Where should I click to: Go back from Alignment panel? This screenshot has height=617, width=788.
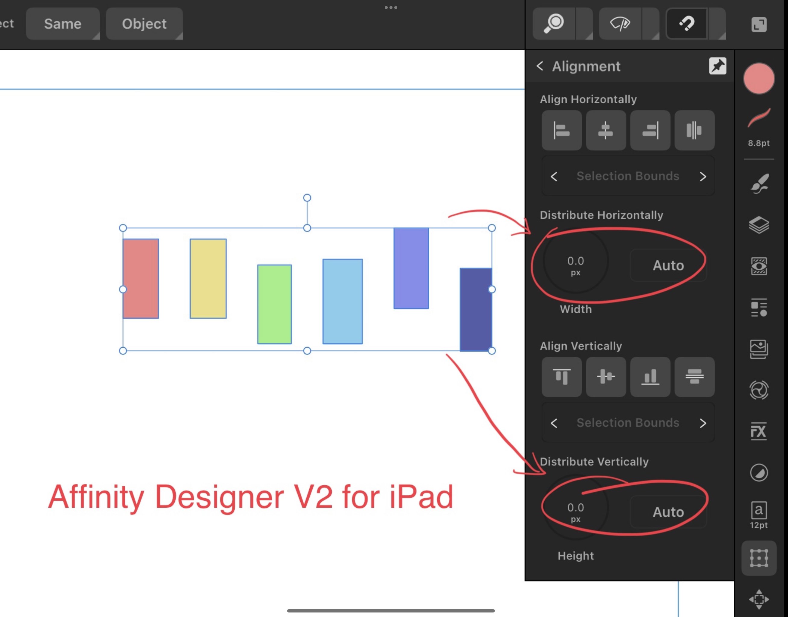point(540,66)
